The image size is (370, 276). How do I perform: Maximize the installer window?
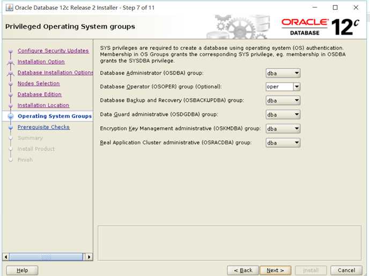coord(335,8)
